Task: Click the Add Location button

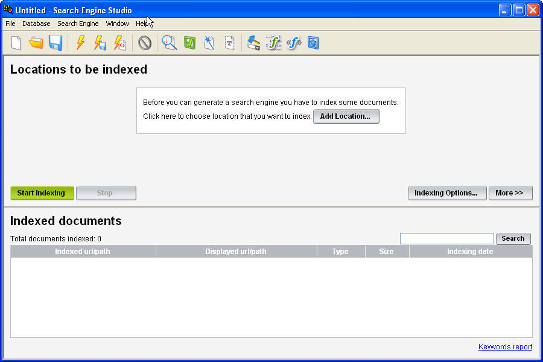Action: click(x=346, y=116)
